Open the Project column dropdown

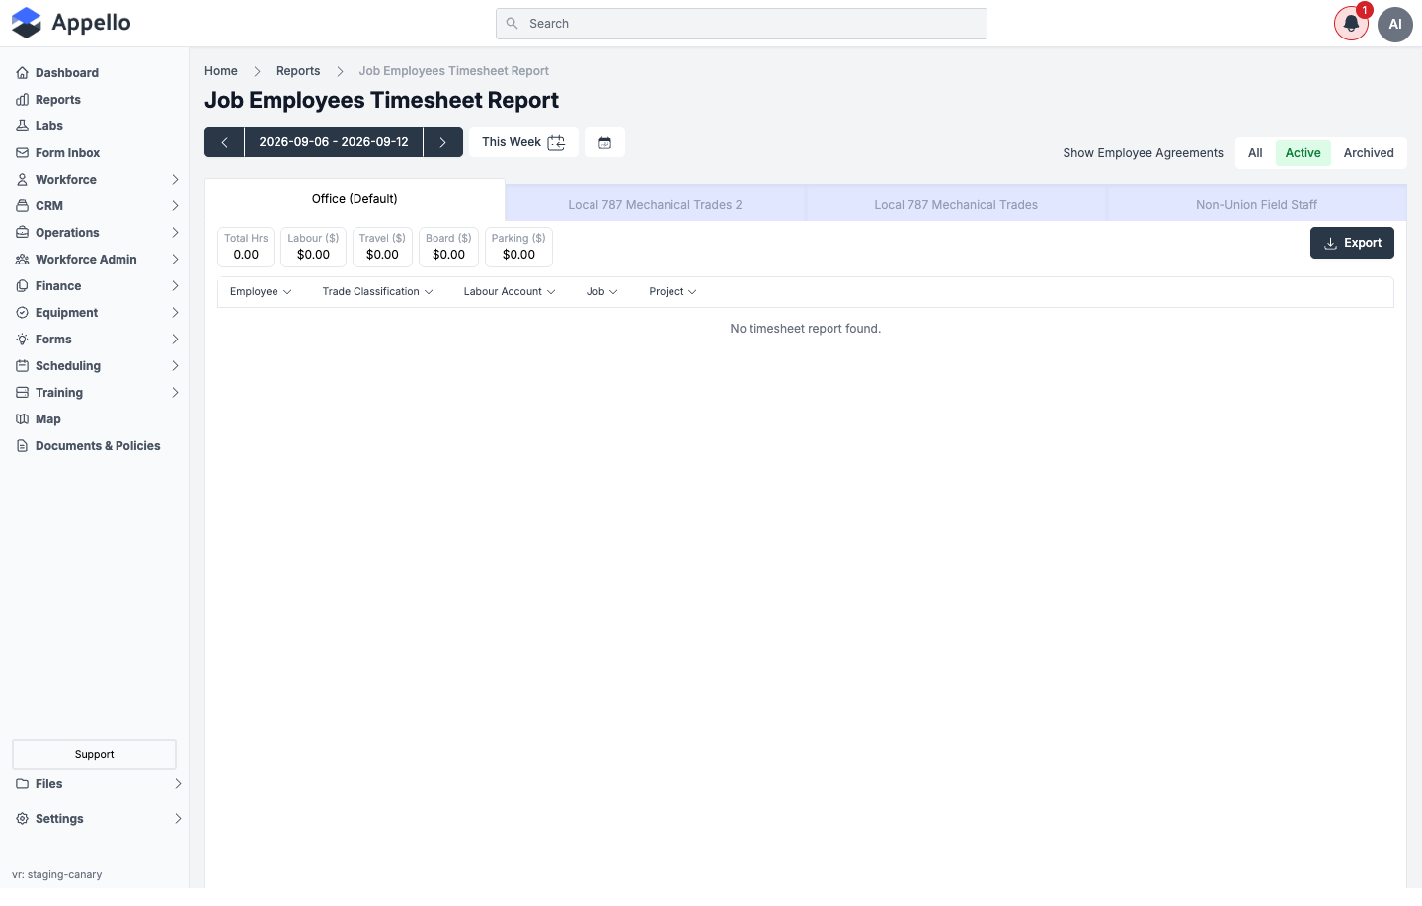(672, 292)
